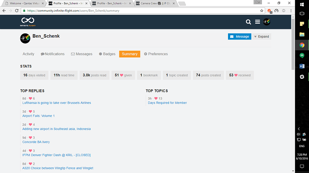309x173 pixels.
Task: Open File Explorer from the taskbar
Action: click(302, 35)
